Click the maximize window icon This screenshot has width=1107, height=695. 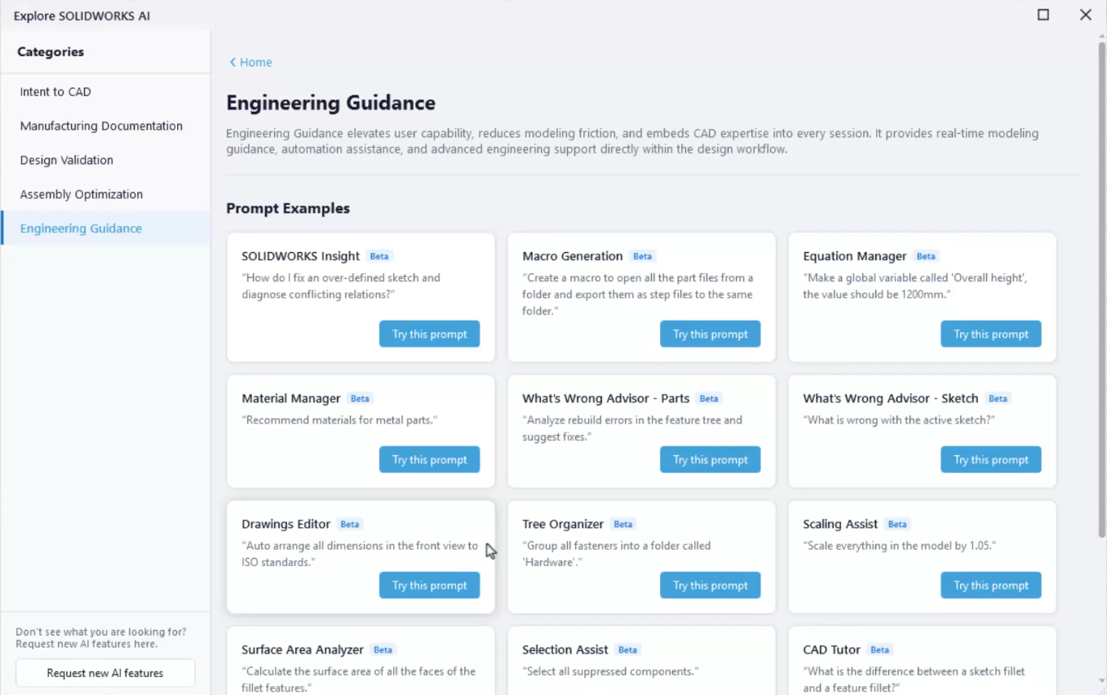[x=1043, y=15]
